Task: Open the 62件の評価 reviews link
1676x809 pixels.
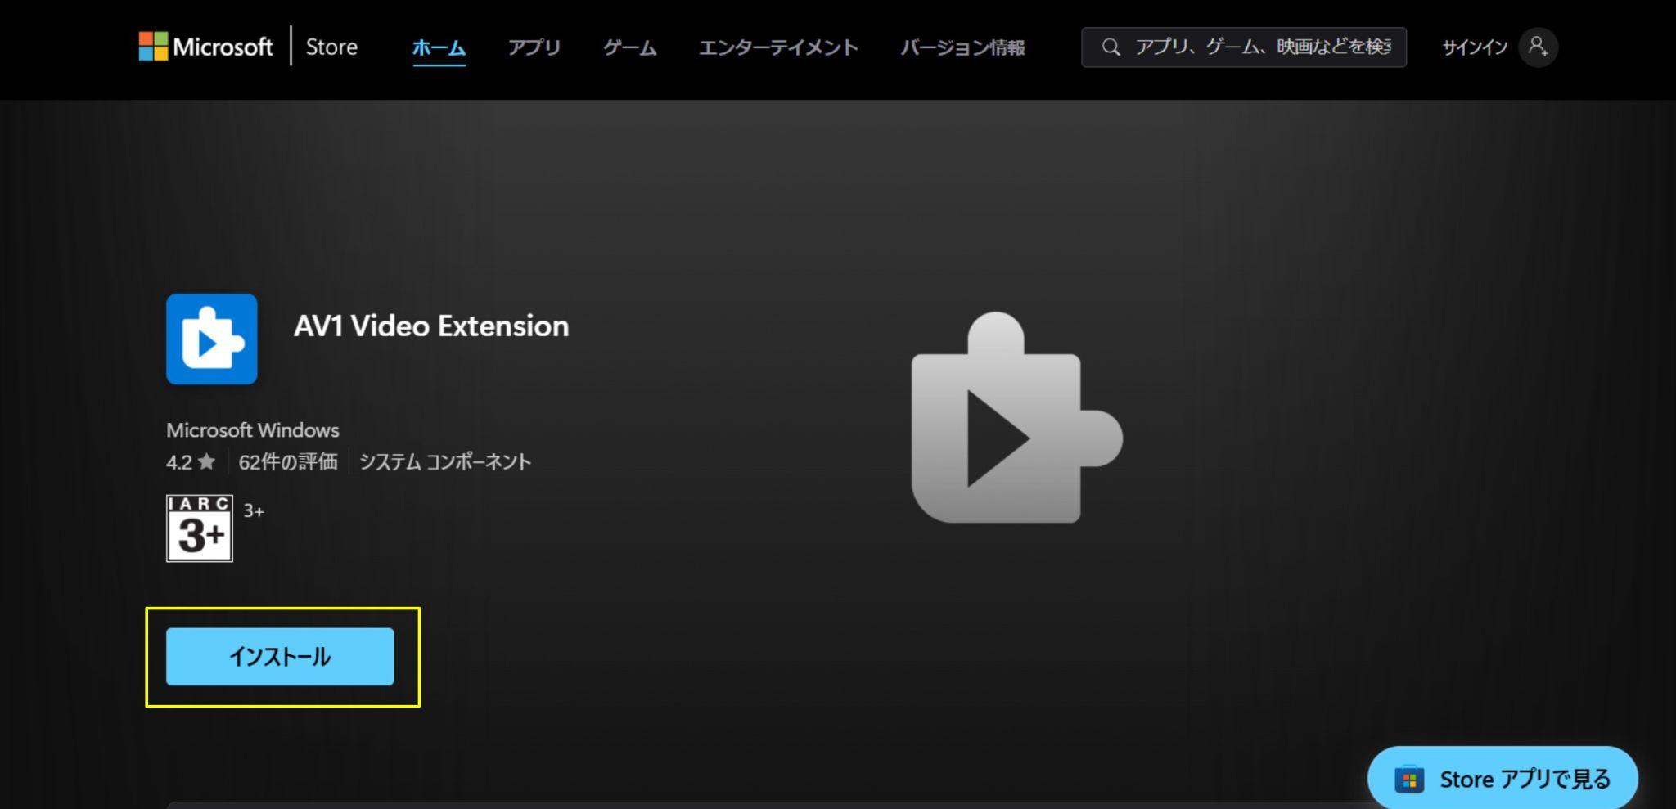Action: (288, 462)
